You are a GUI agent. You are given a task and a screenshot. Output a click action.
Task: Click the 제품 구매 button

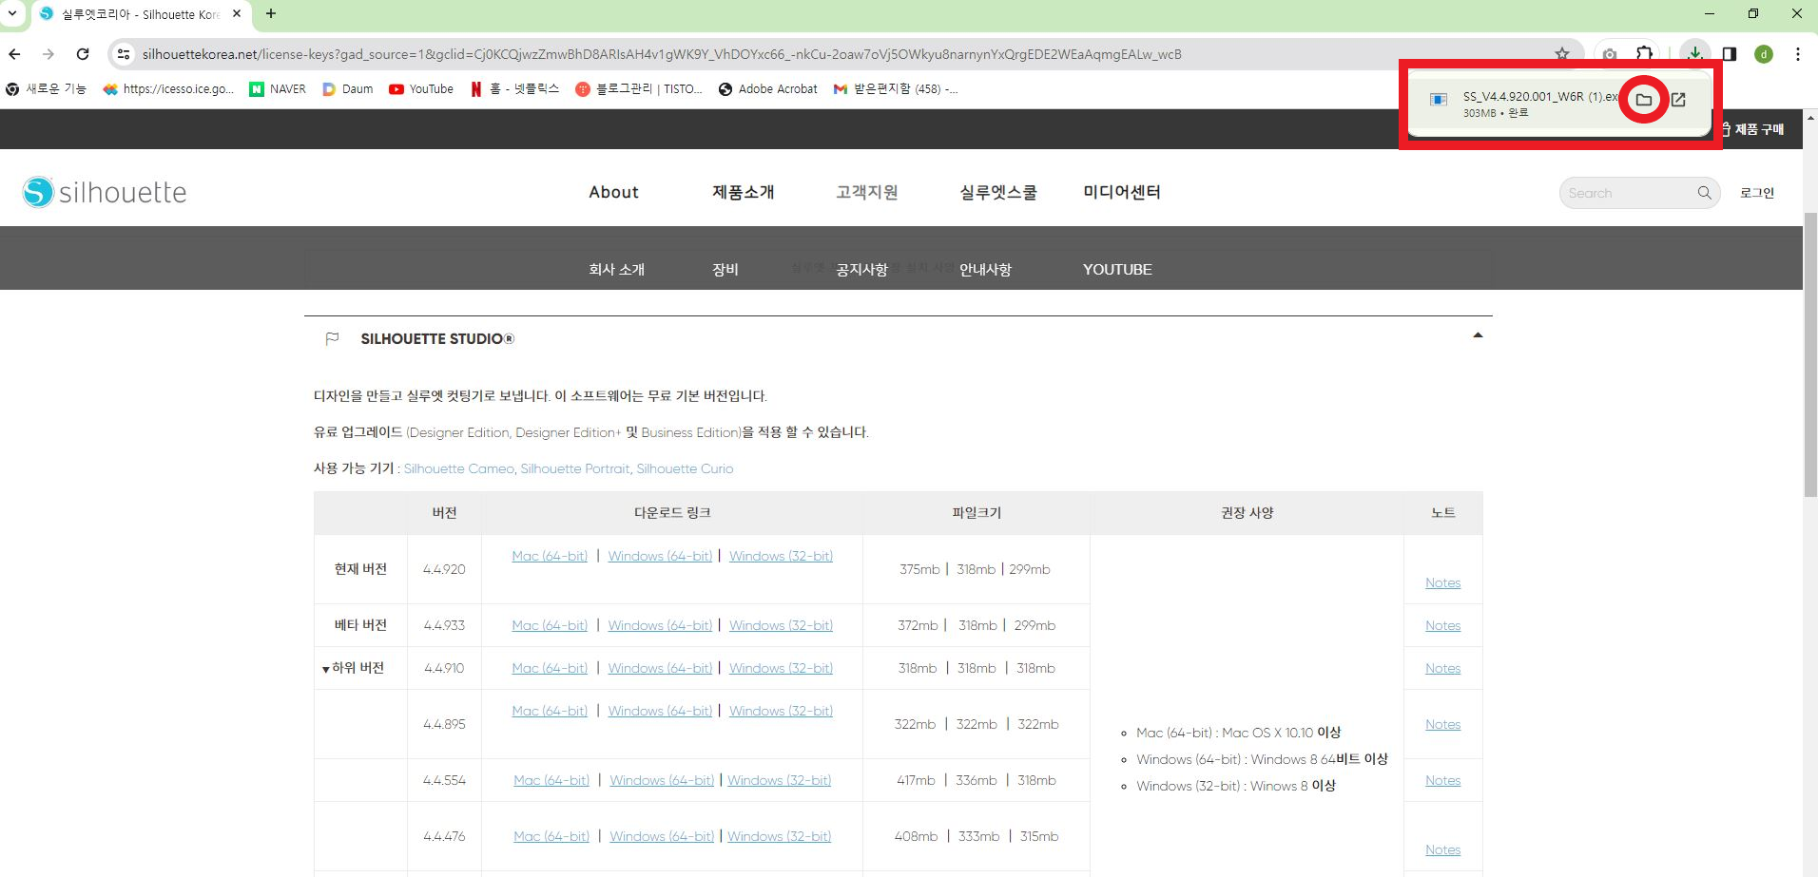coord(1753,129)
